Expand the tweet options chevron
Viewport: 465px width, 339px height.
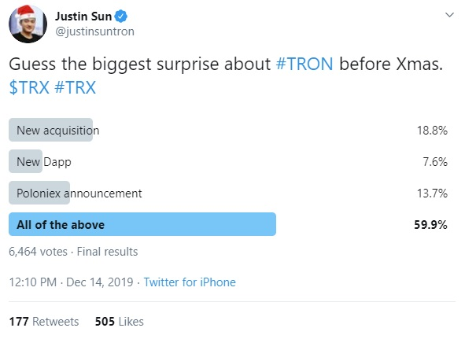[449, 15]
